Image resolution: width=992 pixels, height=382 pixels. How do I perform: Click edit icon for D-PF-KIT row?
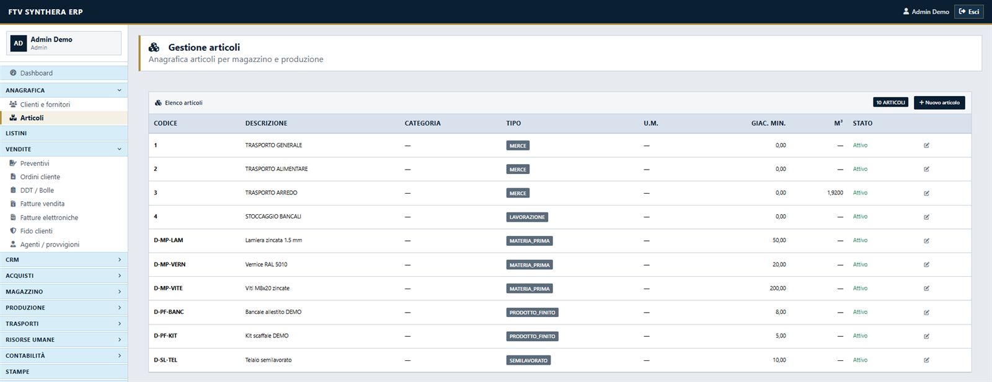pyautogui.click(x=926, y=336)
